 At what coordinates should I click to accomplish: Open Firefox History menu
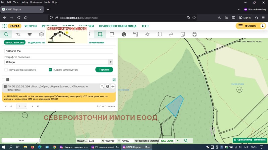24,2
